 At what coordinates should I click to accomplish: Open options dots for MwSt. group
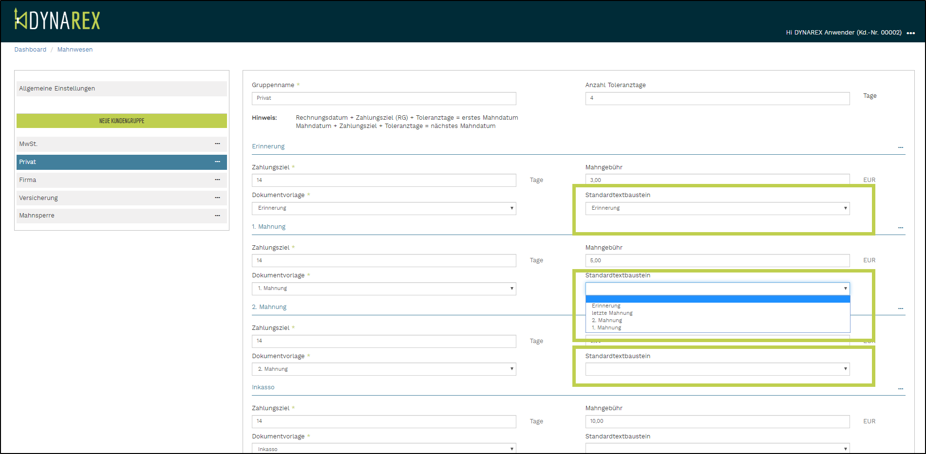pyautogui.click(x=217, y=144)
